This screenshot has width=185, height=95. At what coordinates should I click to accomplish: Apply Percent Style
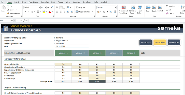[104, 12]
